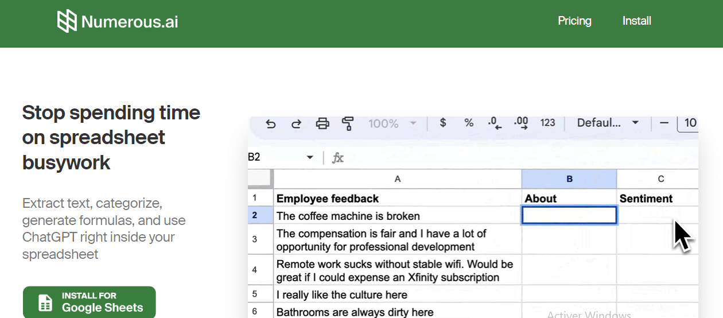Click the increase decimal places icon
Image resolution: width=723 pixels, height=318 pixels.
click(521, 123)
